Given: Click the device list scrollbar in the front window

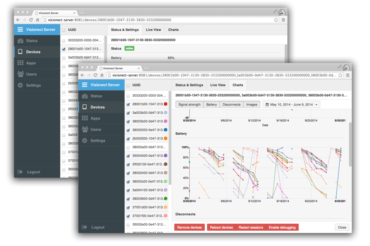Looking at the screenshot, I should tap(170, 138).
